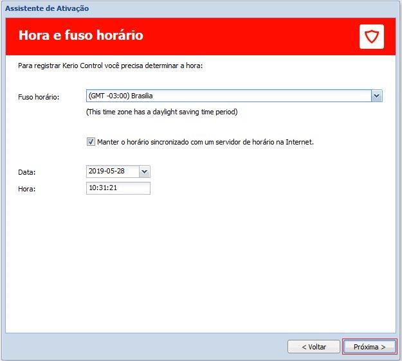Viewport: 402px width, 361px height.
Task: Click the 'Para registrar Kerio Control' instruction text
Action: point(110,66)
